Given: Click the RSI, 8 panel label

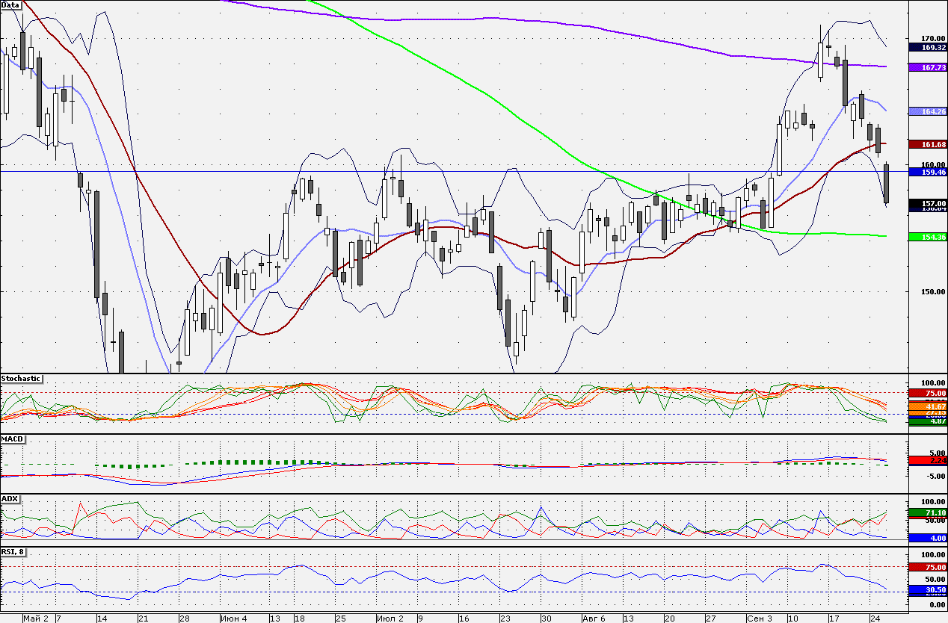Looking at the screenshot, I should click(x=15, y=552).
